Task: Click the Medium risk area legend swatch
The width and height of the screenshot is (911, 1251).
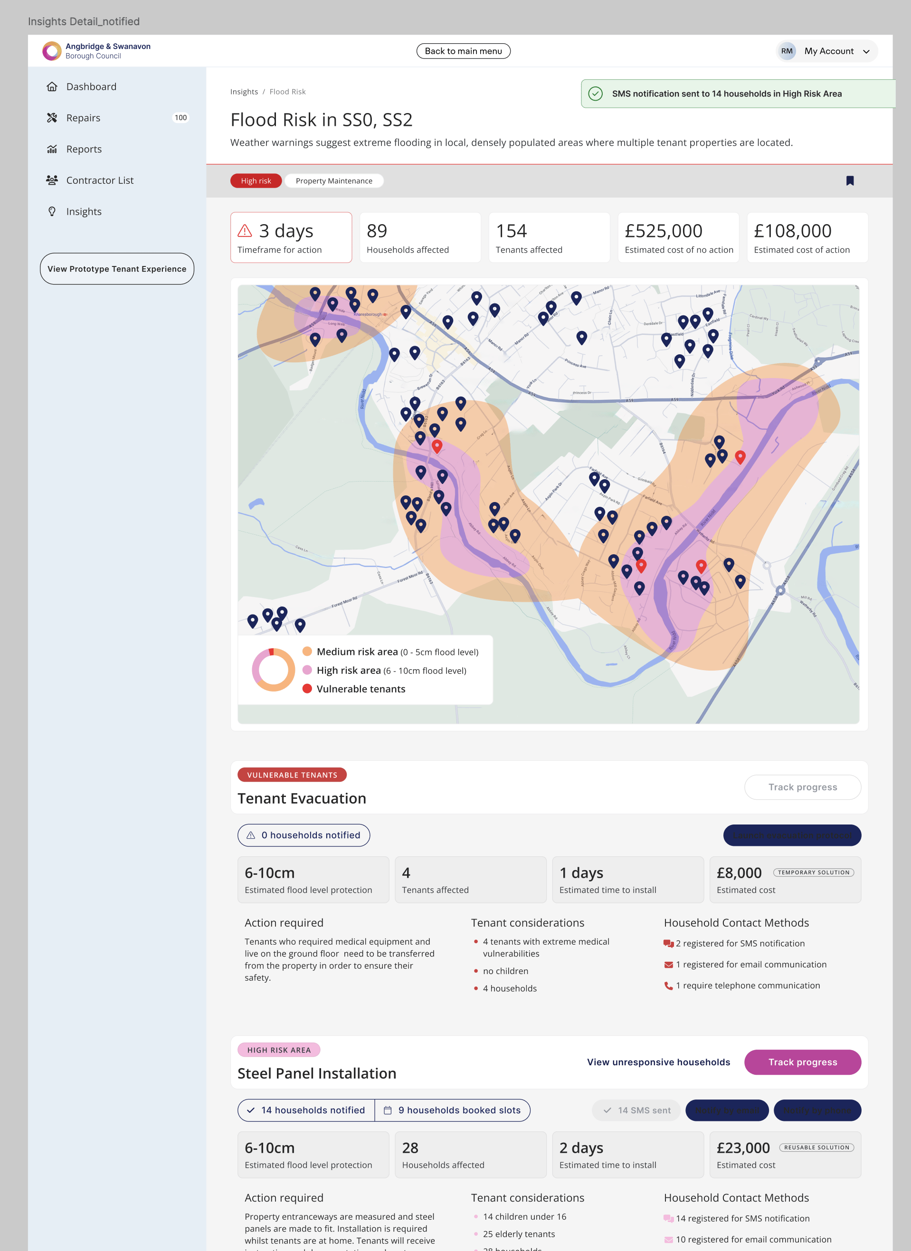Action: pos(307,652)
